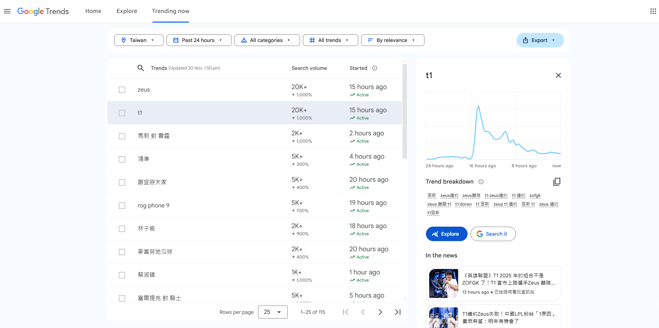The image size is (659, 328).
Task: Click the Google Trends logo
Action: [x=43, y=11]
